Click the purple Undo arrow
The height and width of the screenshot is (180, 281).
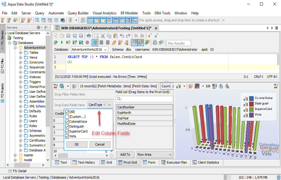click(122, 36)
